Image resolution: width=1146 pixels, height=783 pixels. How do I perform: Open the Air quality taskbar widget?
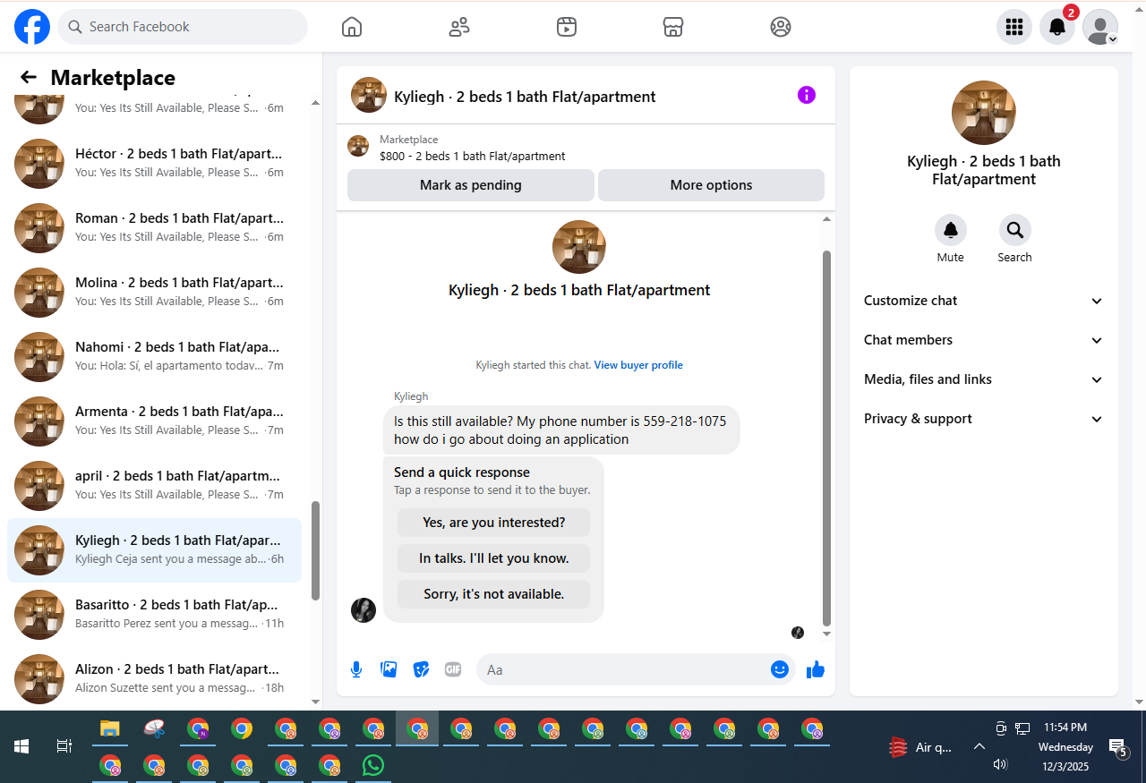[920, 747]
